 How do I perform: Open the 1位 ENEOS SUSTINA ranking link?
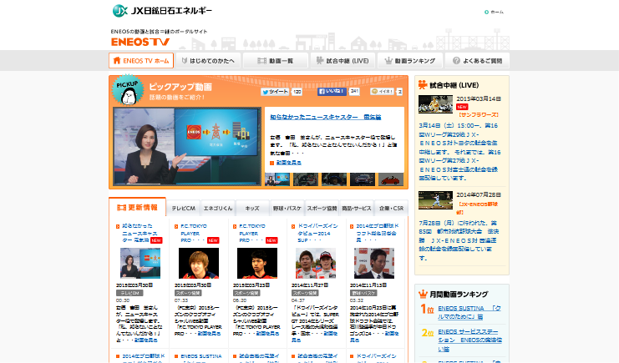pyautogui.click(x=469, y=312)
